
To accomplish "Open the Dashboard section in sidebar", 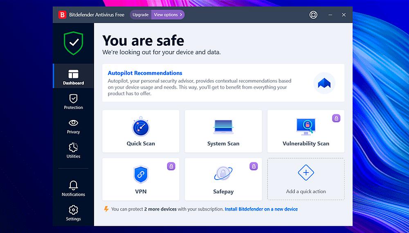I will [73, 76].
